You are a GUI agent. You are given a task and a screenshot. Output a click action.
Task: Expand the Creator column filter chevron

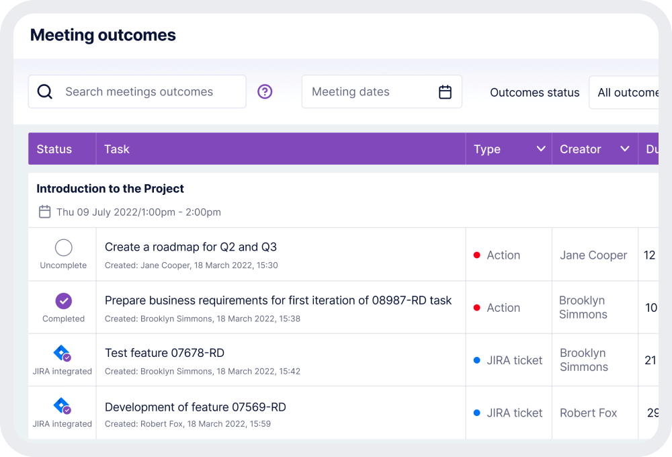[625, 149]
